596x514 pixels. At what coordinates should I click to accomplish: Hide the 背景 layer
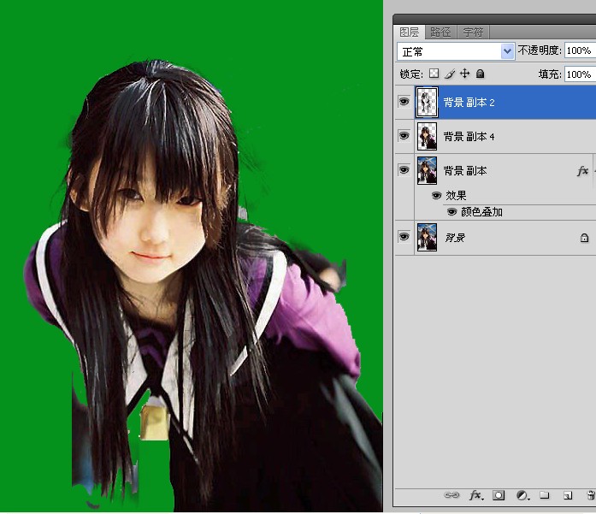click(x=404, y=236)
